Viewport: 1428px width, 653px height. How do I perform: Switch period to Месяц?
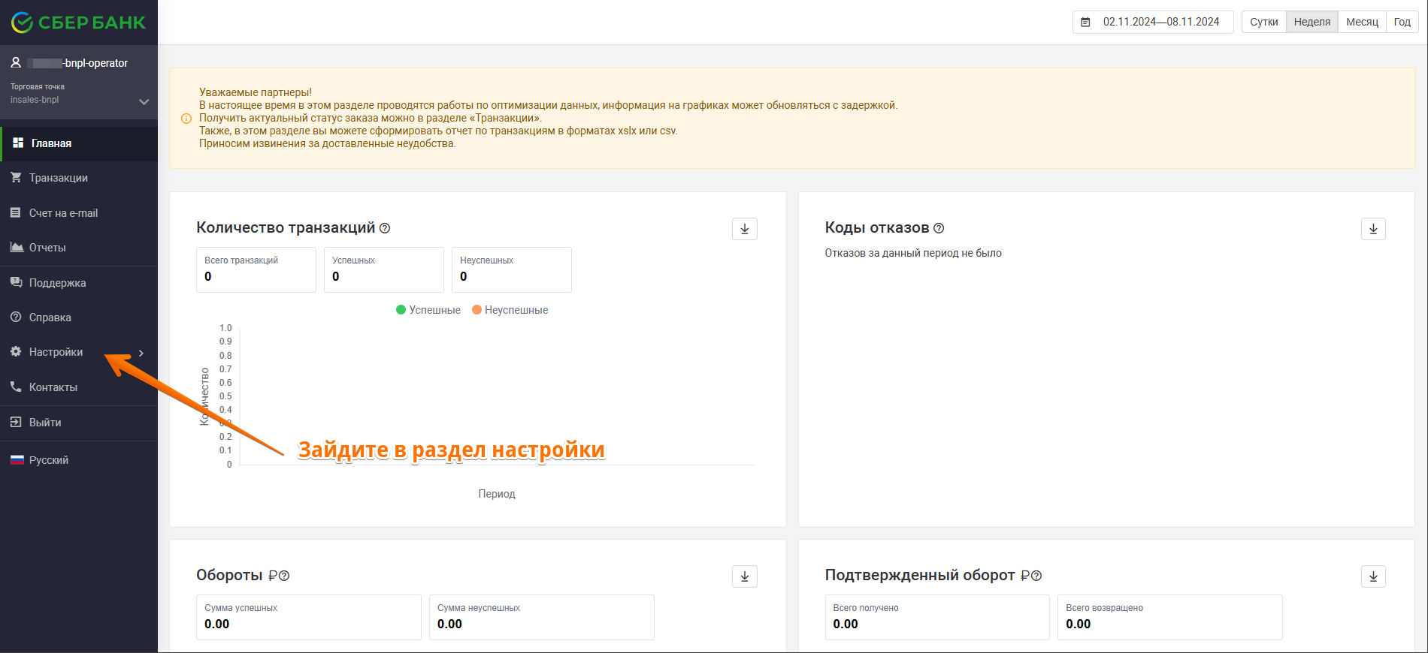point(1362,22)
